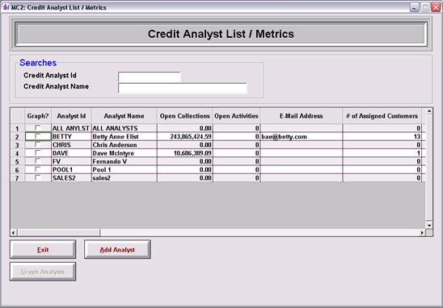Click the 243,865,424.59 open collections value
Image resolution: width=443 pixels, height=308 pixels.
tap(185, 137)
